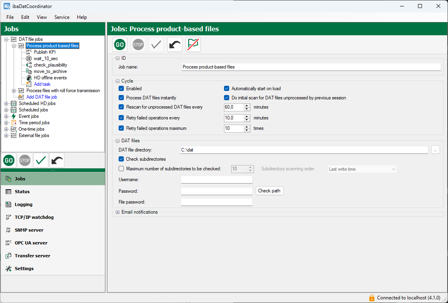The width and height of the screenshot is (448, 303).
Task: Open the Edit menu
Action: point(25,17)
